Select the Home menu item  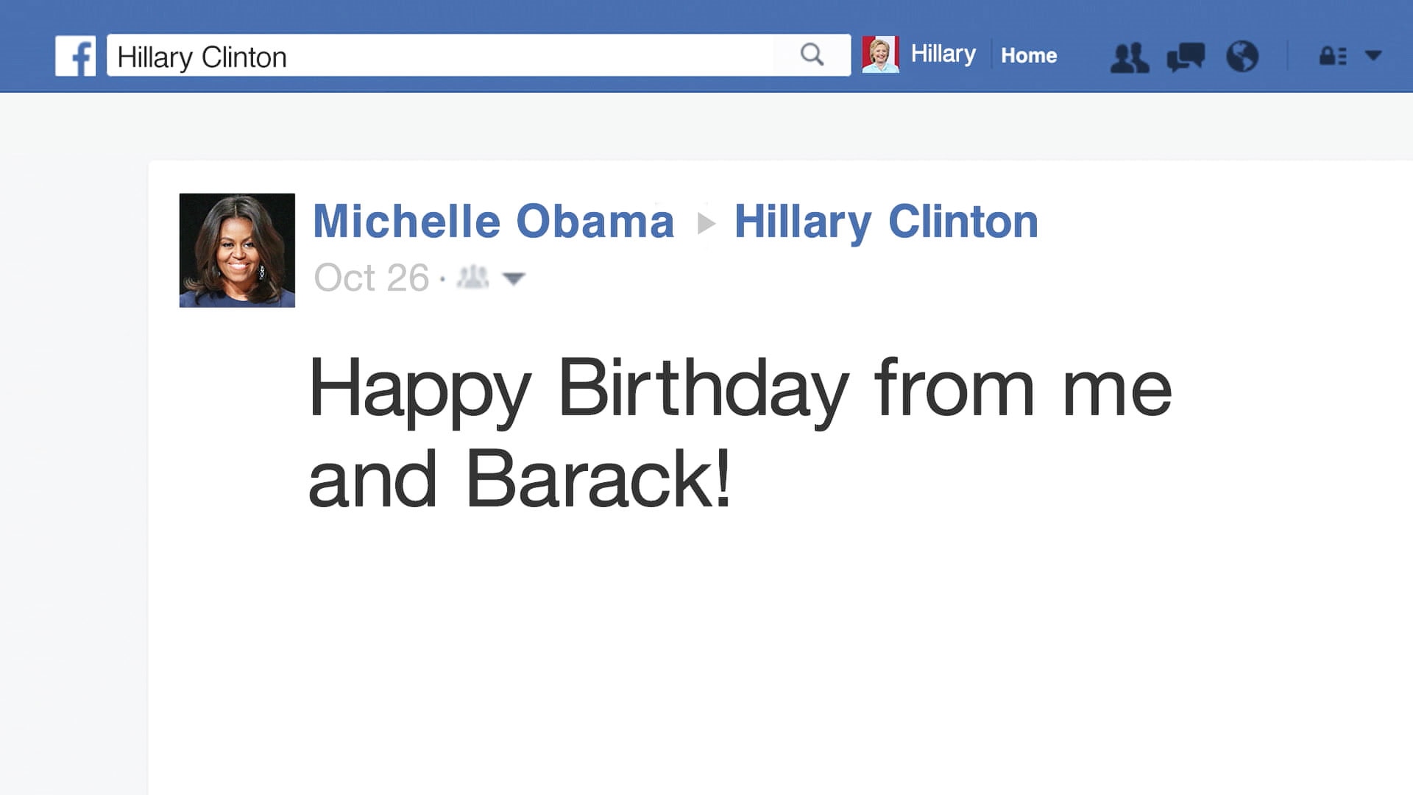pos(1029,55)
